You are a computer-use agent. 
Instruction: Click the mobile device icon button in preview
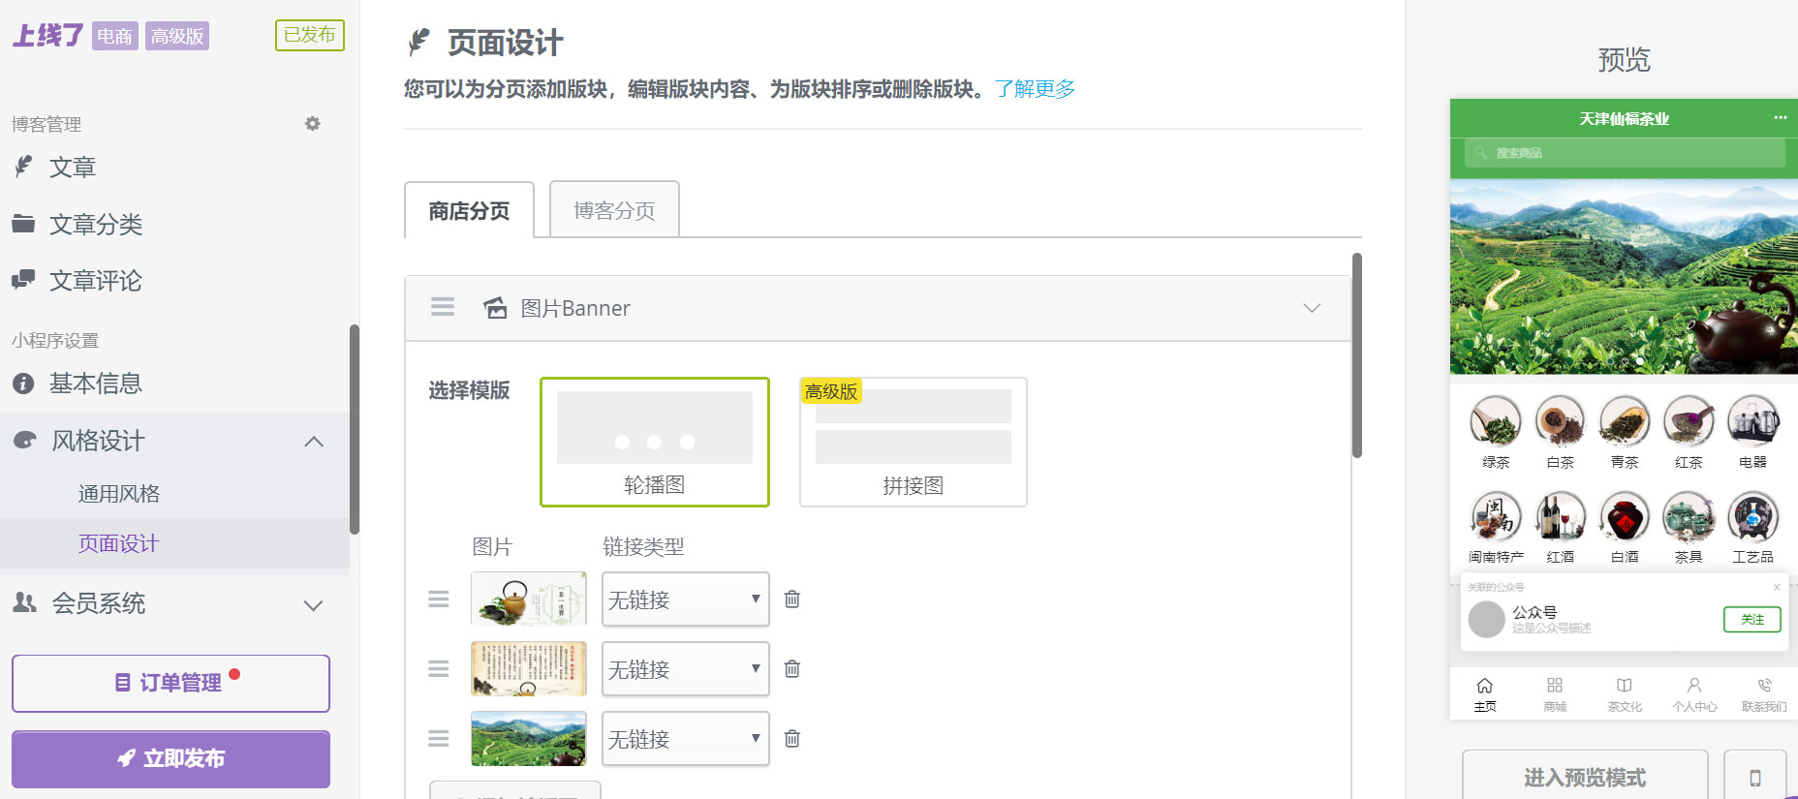pyautogui.click(x=1754, y=778)
